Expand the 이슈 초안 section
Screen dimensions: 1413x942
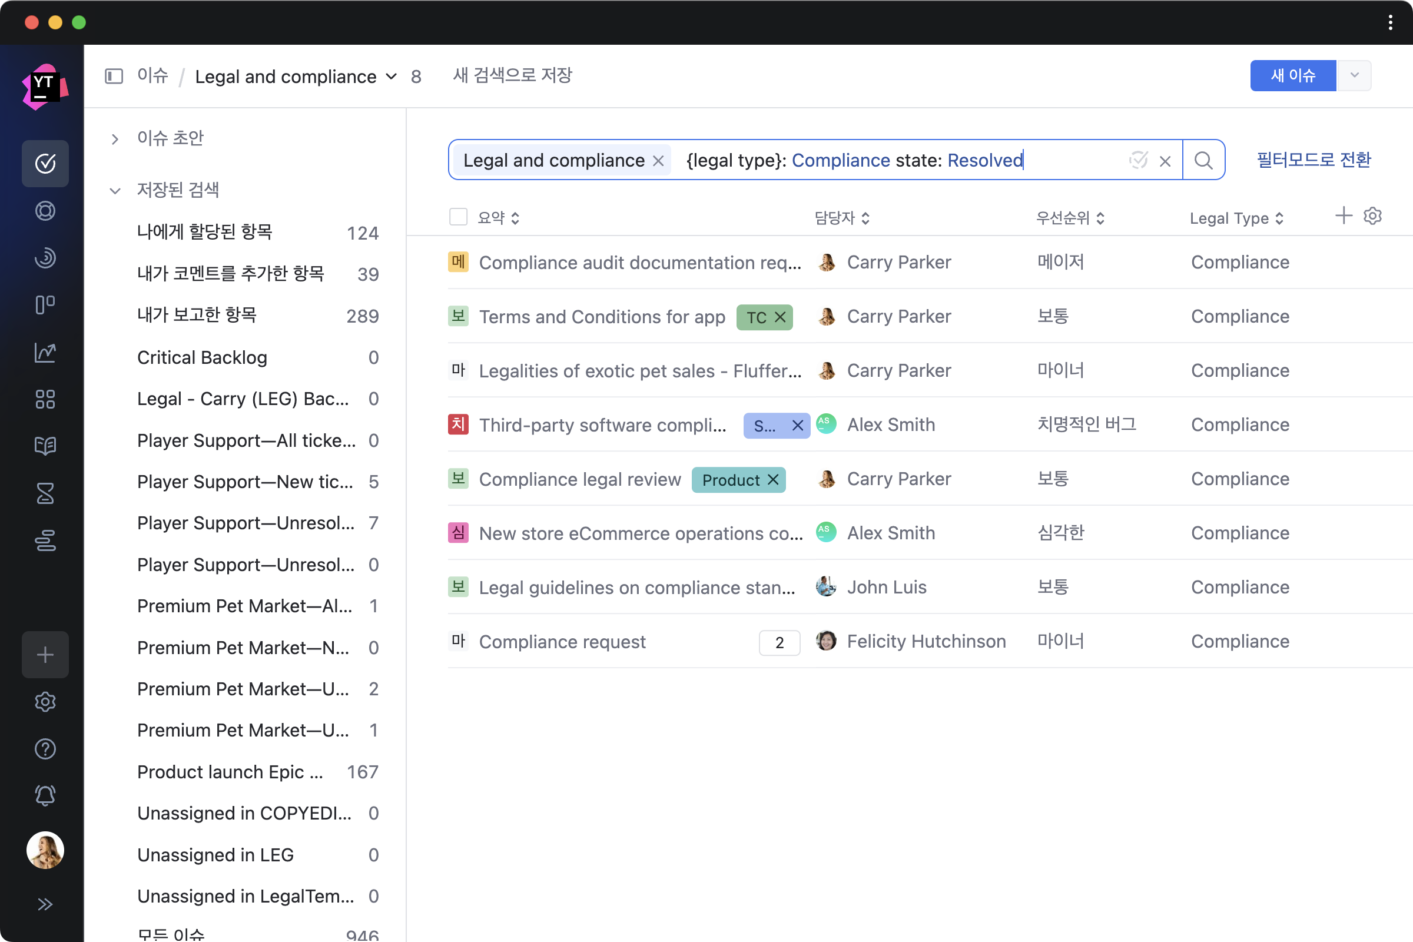115,139
